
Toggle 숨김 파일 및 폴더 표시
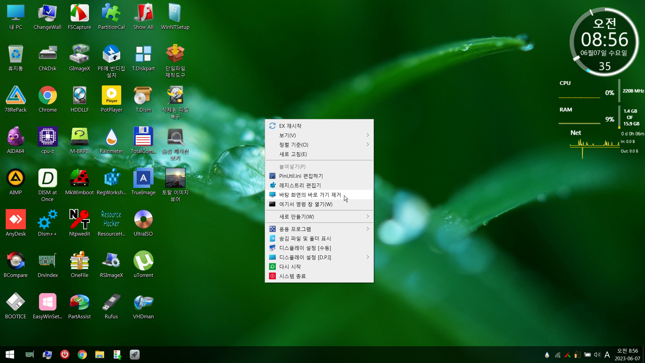tap(319, 238)
